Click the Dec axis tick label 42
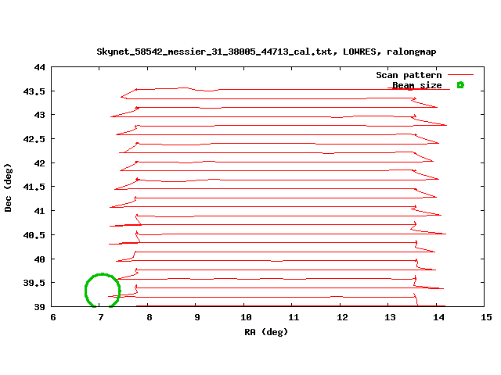Viewport: 501px width, 375px height. (x=40, y=163)
